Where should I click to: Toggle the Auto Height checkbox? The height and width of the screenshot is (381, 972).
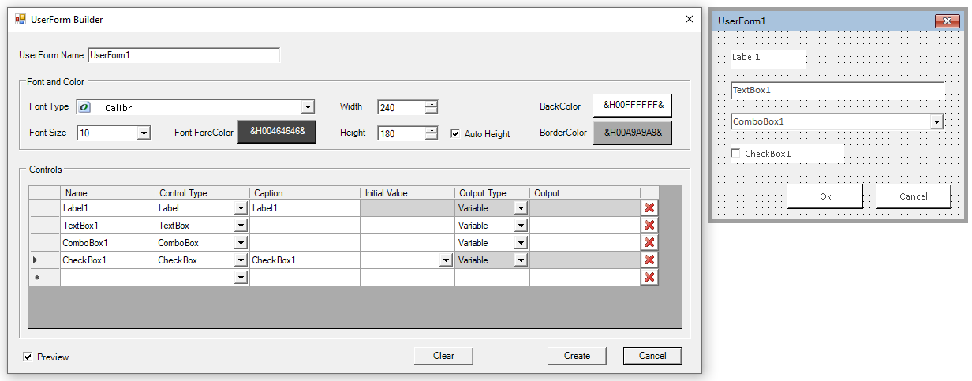pos(455,133)
